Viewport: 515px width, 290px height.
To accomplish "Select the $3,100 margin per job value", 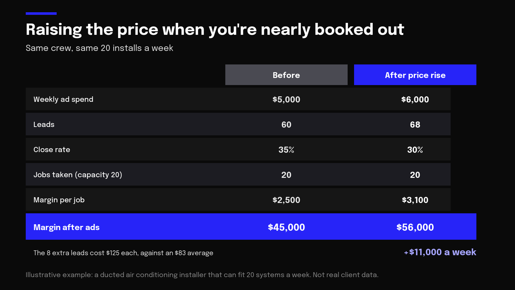I will click(415, 200).
